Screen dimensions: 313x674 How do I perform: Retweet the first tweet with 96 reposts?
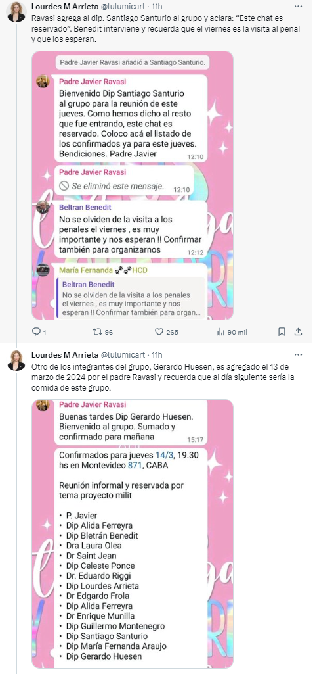(97, 332)
